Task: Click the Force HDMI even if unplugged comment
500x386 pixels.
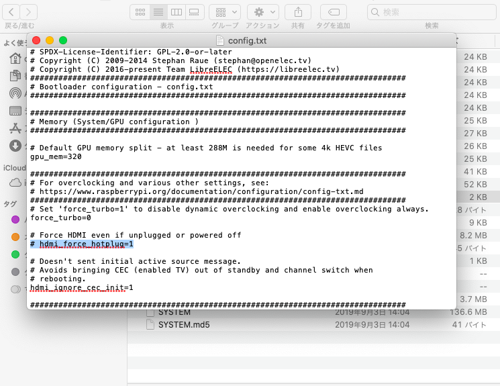Action: 136,235
